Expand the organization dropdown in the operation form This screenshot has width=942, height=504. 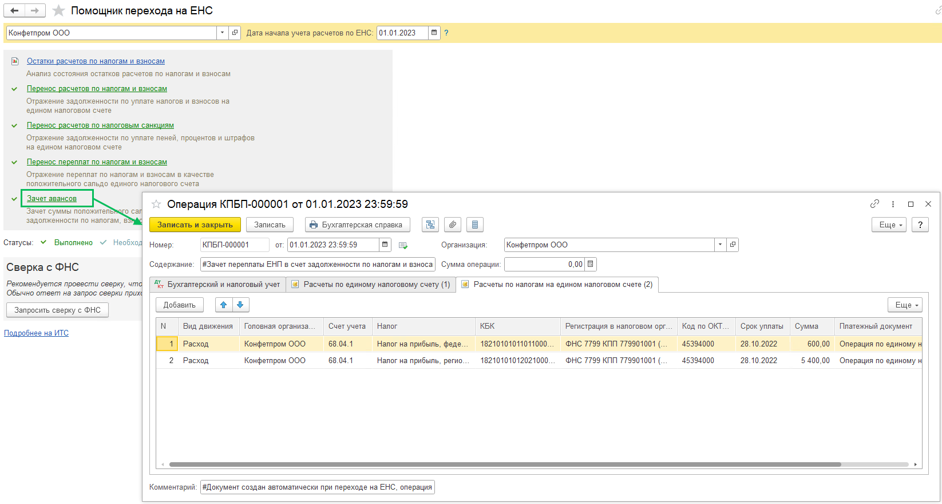pyautogui.click(x=720, y=245)
